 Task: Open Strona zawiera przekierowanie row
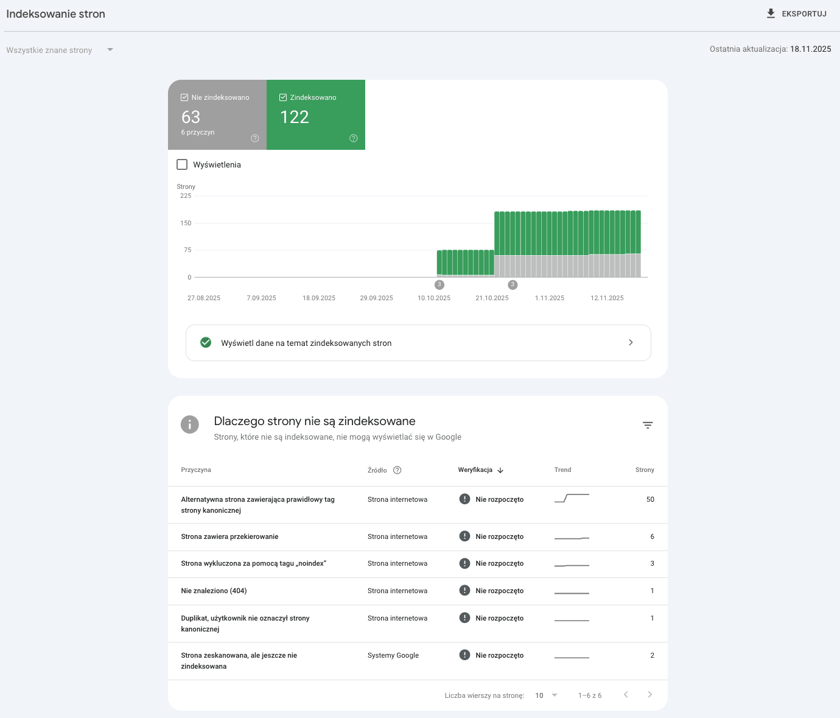coord(418,537)
